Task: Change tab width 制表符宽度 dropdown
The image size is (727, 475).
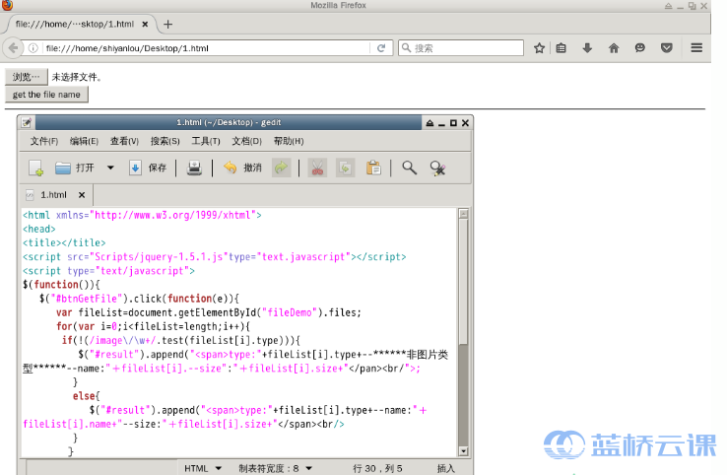Action: point(276,468)
